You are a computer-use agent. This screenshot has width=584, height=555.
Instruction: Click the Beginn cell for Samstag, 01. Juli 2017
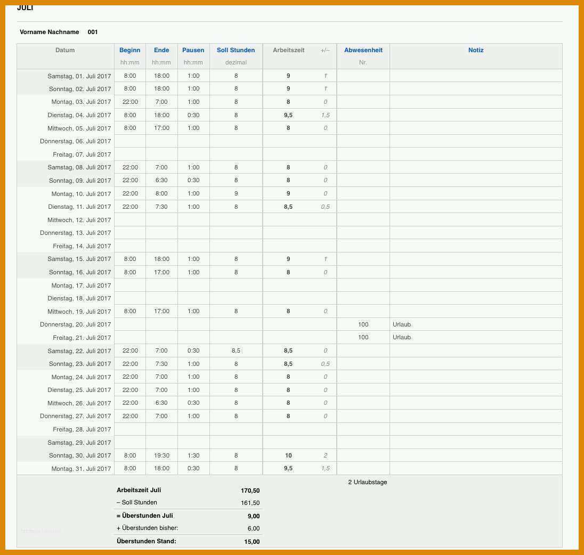click(129, 76)
